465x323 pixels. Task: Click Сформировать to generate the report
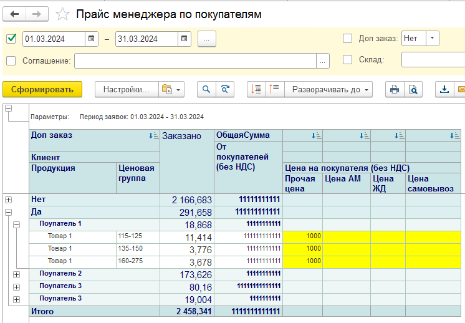click(x=42, y=89)
